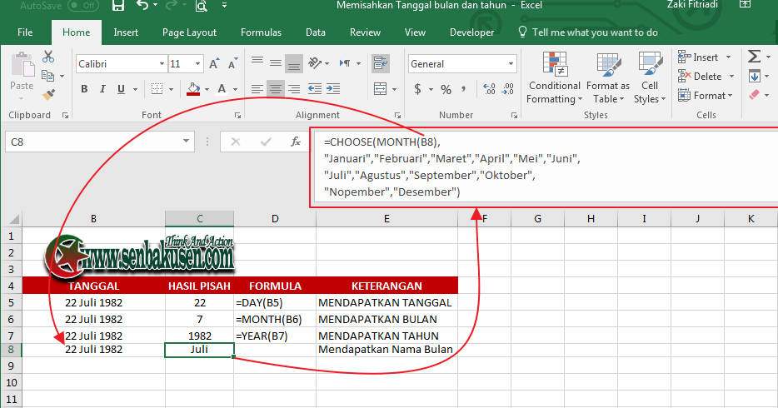
Task: Set orientation of cell text
Action: 315,63
